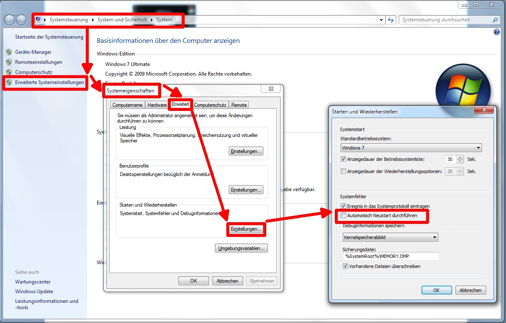
Task: Click shield icon beside Erweiterte Systemeinstellungen
Action: pyautogui.click(x=9, y=82)
